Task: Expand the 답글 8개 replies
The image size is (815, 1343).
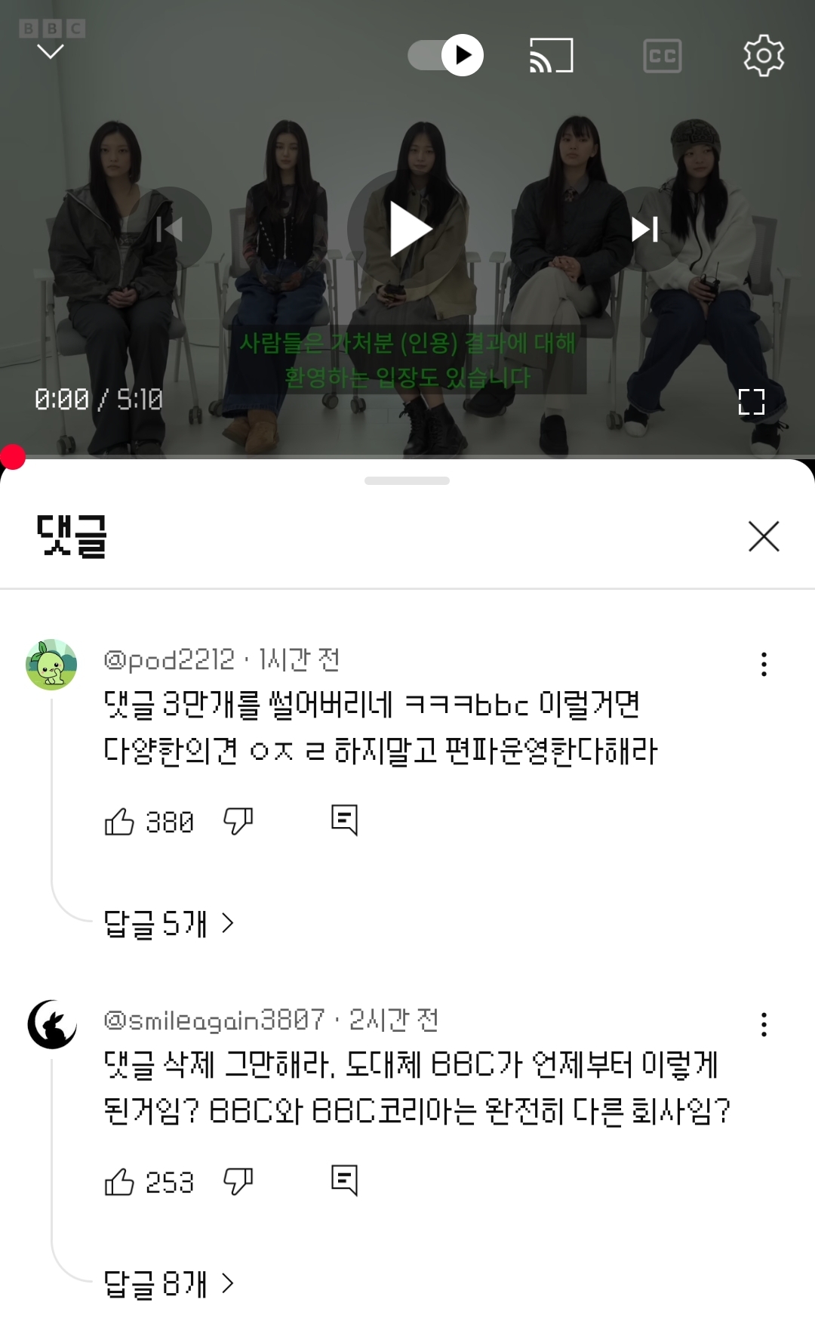Action: pyautogui.click(x=169, y=1283)
